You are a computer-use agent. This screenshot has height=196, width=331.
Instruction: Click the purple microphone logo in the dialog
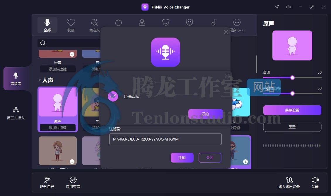pos(165,52)
